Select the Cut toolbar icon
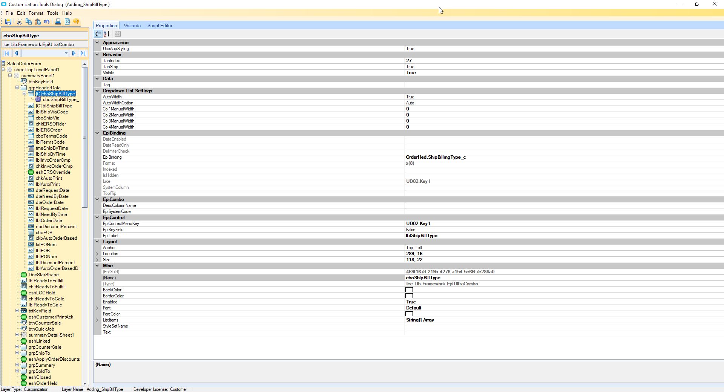724x392 pixels. click(19, 21)
